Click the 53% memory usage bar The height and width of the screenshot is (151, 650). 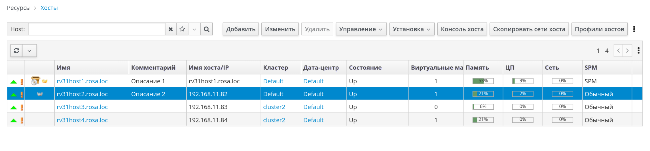tap(483, 81)
